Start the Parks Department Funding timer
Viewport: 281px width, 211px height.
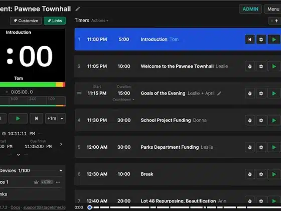coord(274,147)
